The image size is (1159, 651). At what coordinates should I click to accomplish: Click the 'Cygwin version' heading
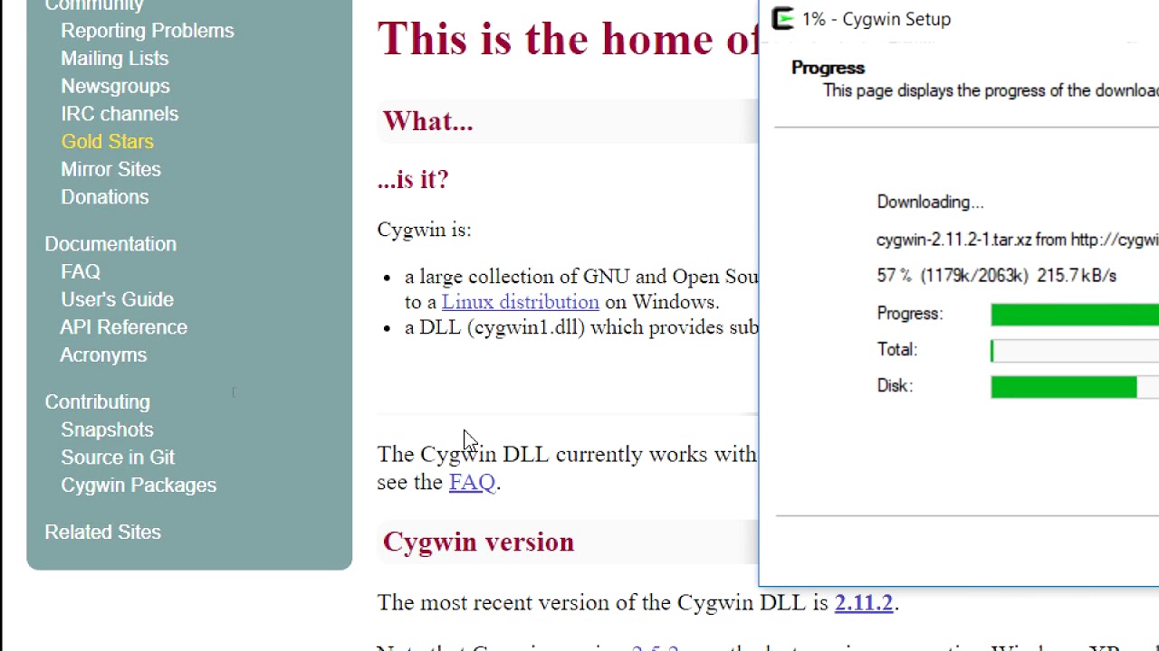click(x=478, y=542)
